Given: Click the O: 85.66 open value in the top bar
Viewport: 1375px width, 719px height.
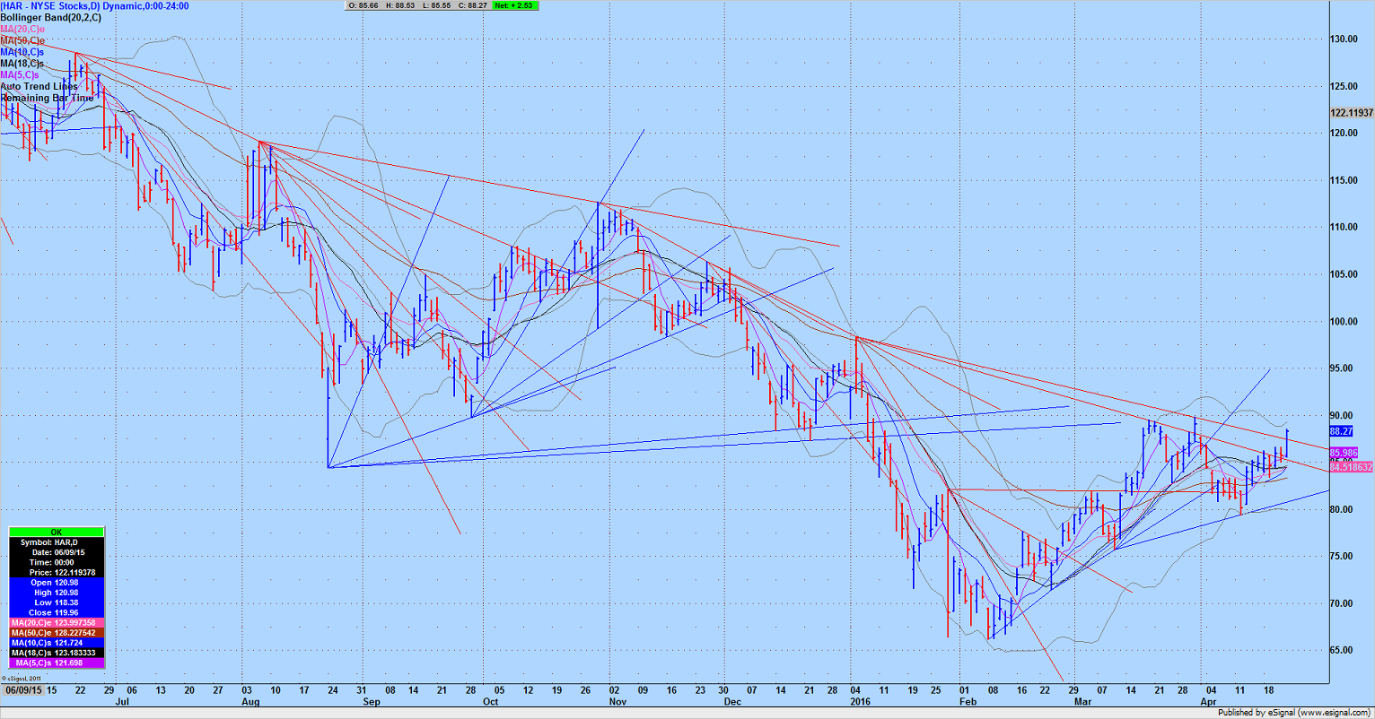Looking at the screenshot, I should (x=363, y=5).
